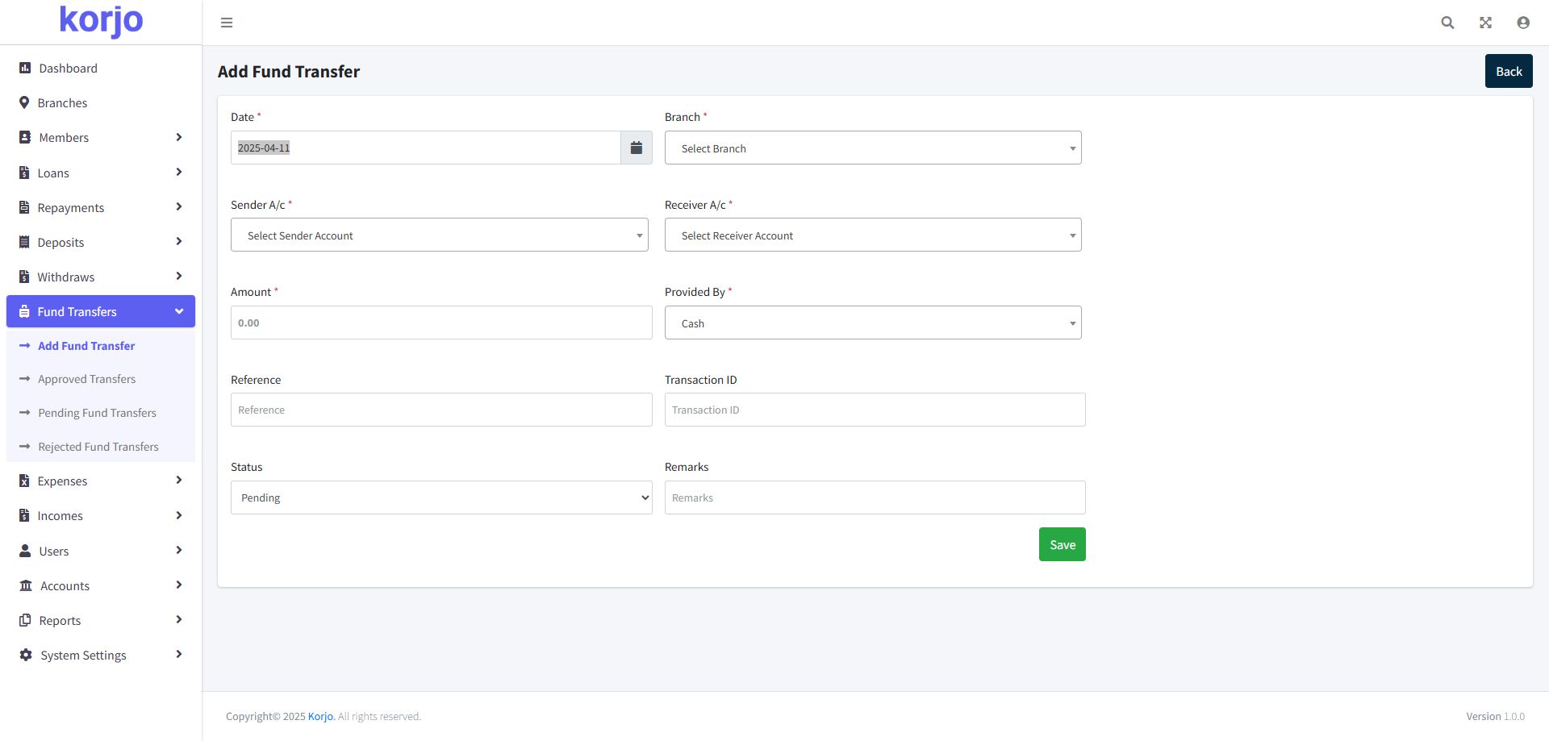
Task: Open the search icon in header
Action: click(x=1447, y=23)
